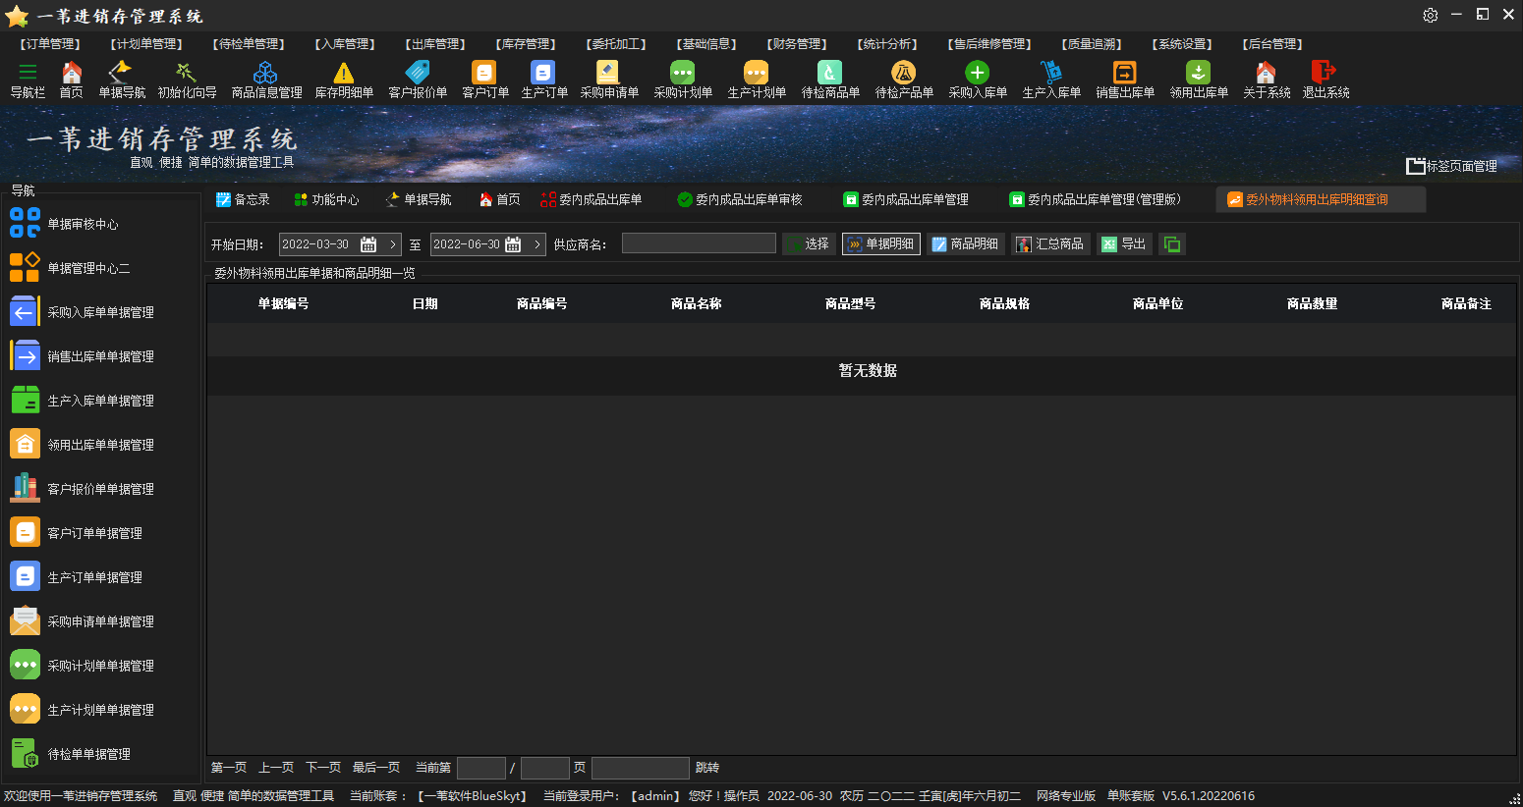Open settings gear in title bar
This screenshot has height=807, width=1523.
(1431, 15)
